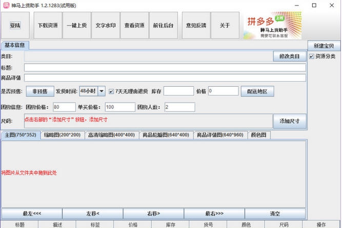Click the 颜色 column header

(246, 224)
